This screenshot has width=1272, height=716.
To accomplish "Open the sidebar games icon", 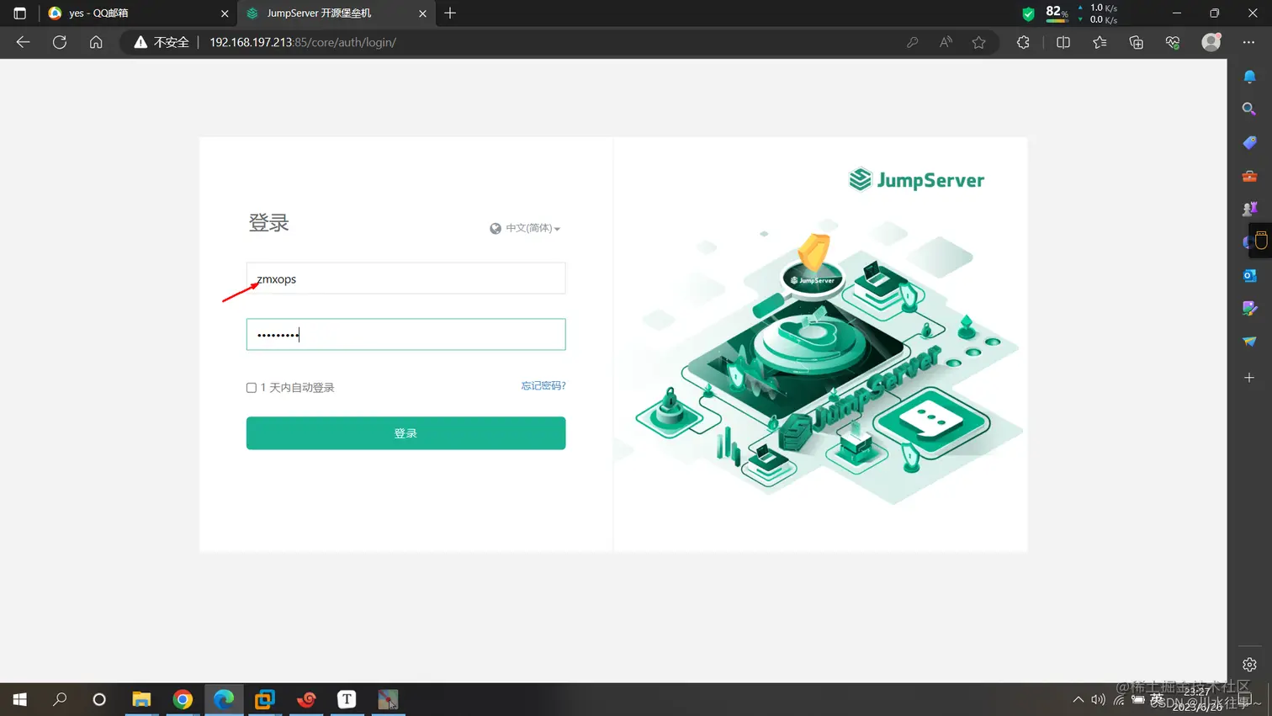I will tap(1249, 209).
